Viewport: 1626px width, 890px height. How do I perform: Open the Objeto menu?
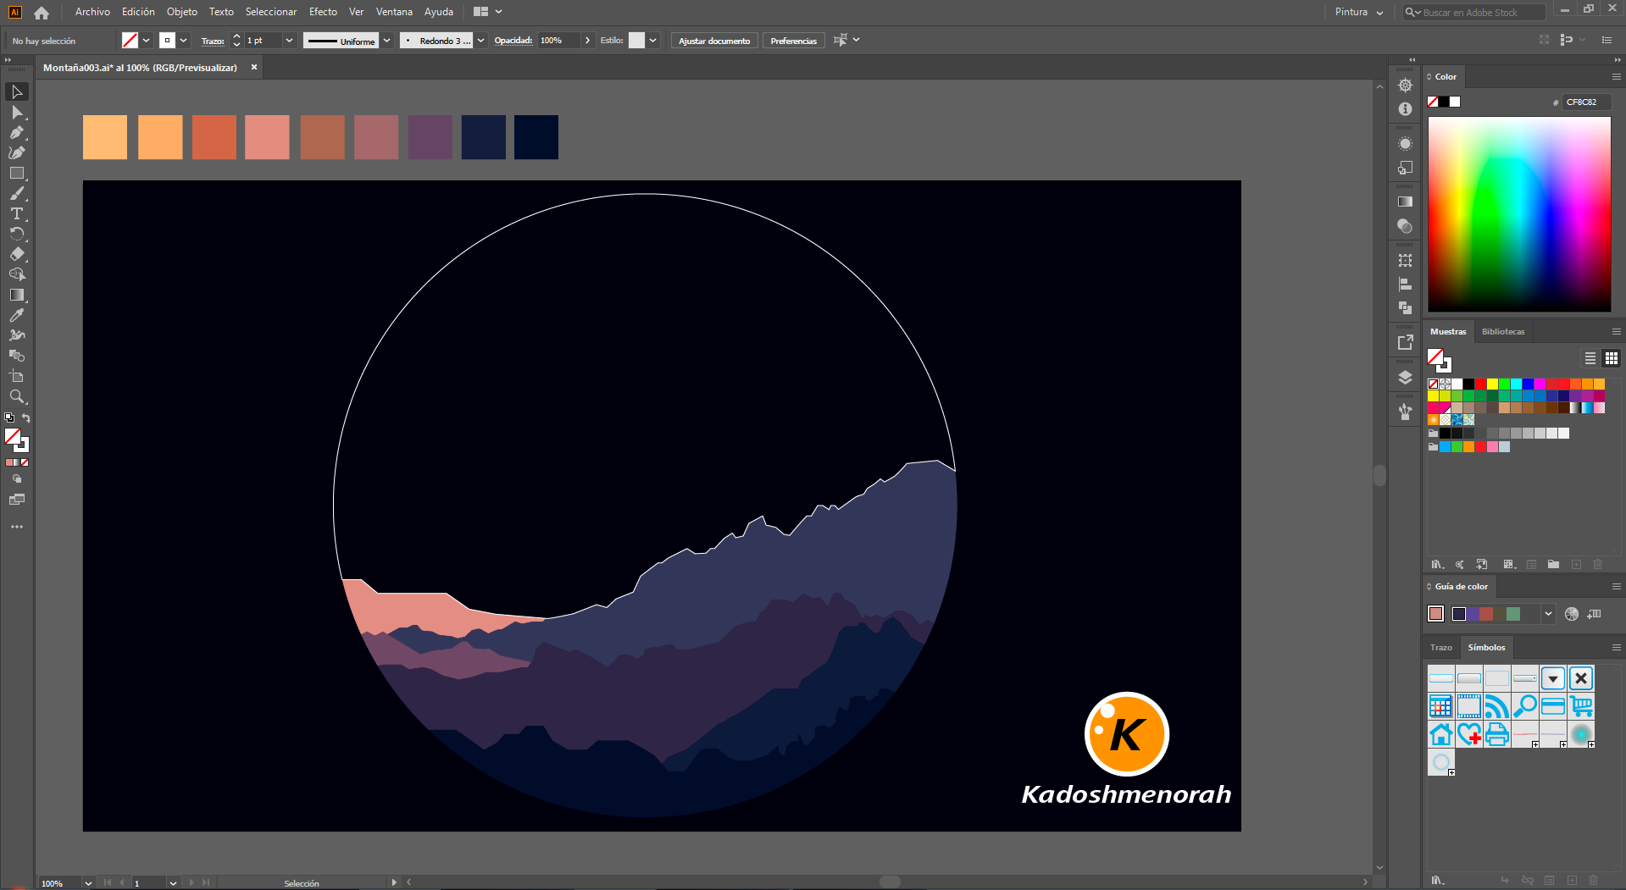(182, 12)
